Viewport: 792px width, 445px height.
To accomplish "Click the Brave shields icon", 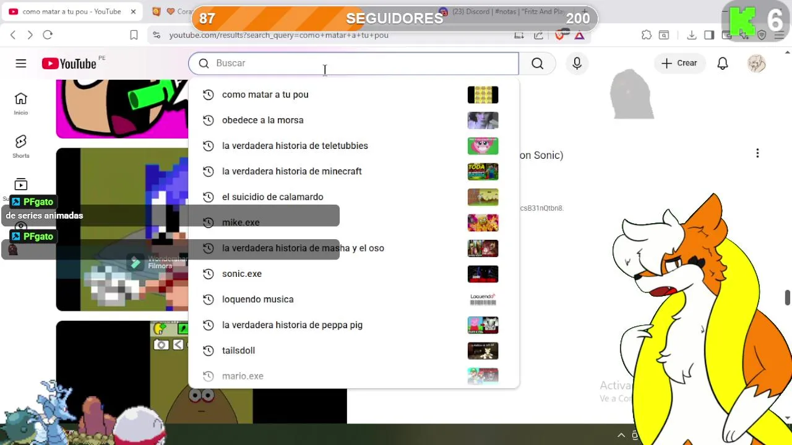I will 560,35.
